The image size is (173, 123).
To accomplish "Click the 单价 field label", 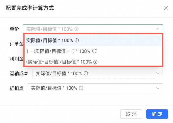I will [x=14, y=29].
